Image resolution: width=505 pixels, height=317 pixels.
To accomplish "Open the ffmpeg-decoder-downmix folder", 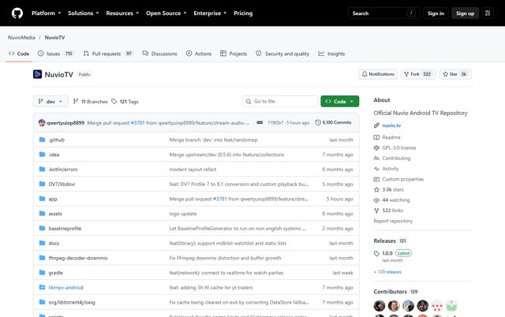I will (x=78, y=258).
